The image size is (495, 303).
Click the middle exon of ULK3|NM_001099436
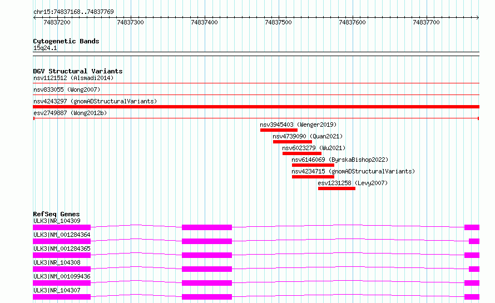pyautogui.click(x=207, y=283)
